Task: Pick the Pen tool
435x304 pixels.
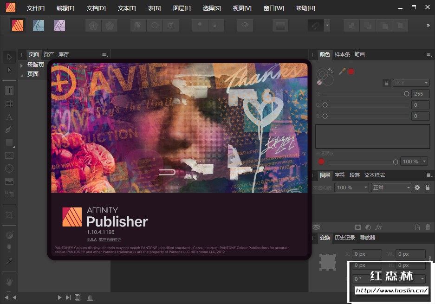Action: coord(9,129)
